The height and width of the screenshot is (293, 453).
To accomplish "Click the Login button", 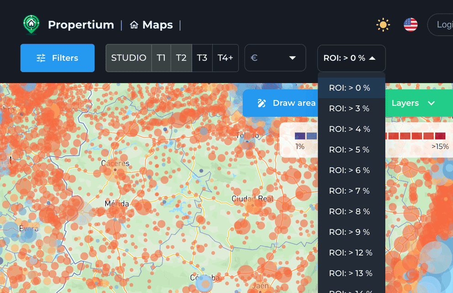I will pos(440,25).
